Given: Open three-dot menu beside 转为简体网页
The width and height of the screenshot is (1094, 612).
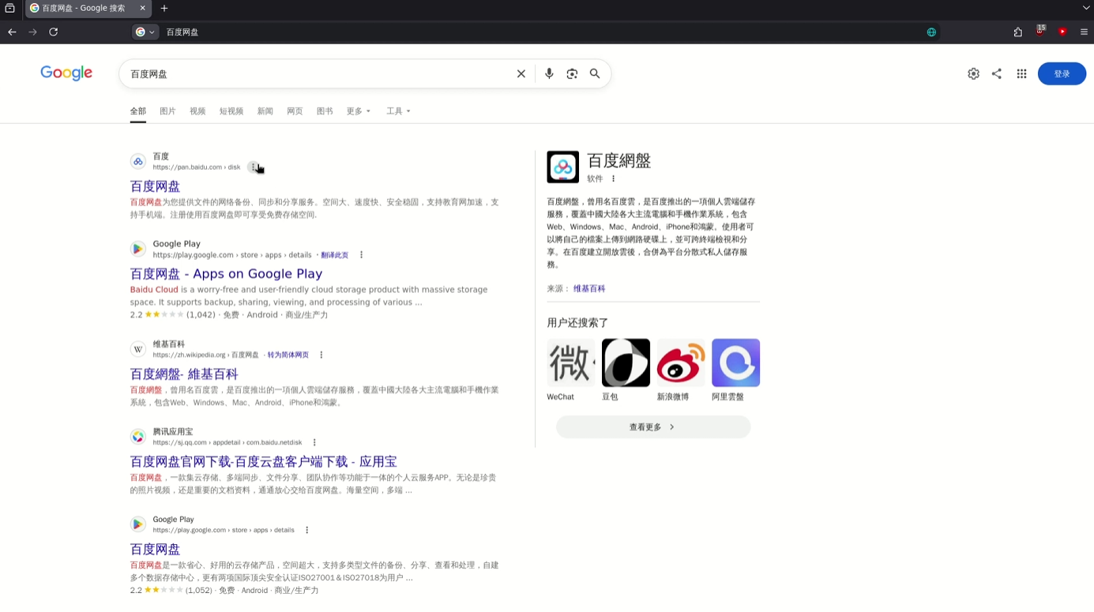Looking at the screenshot, I should tap(321, 355).
